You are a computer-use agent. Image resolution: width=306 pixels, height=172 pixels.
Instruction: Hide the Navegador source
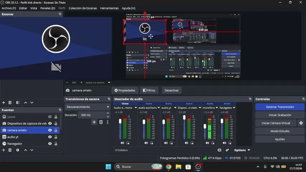(50, 144)
